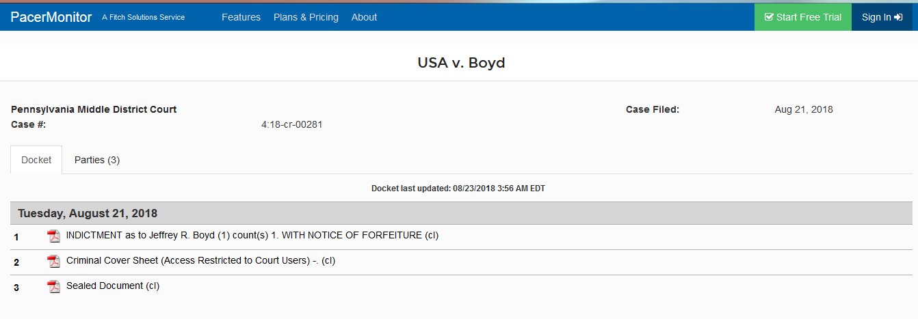918x319 pixels.
Task: Click docket entry number 1
Action: coord(16,237)
